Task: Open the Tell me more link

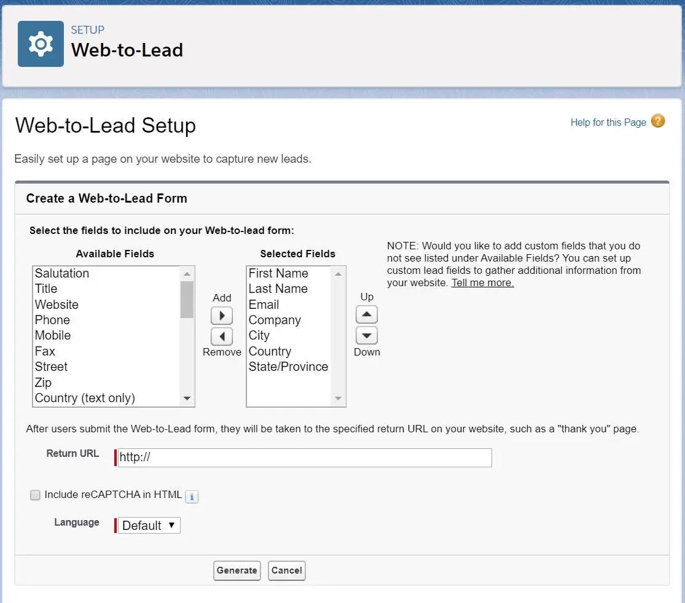Action: coord(482,282)
